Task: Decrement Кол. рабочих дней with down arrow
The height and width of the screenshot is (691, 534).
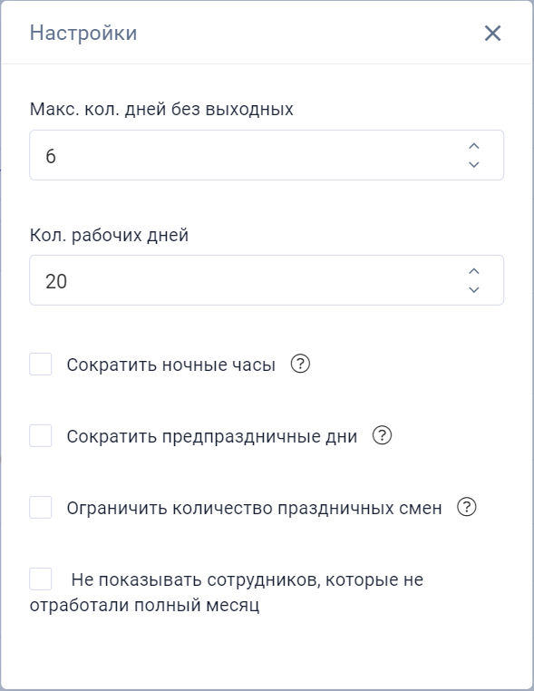Action: 473,289
